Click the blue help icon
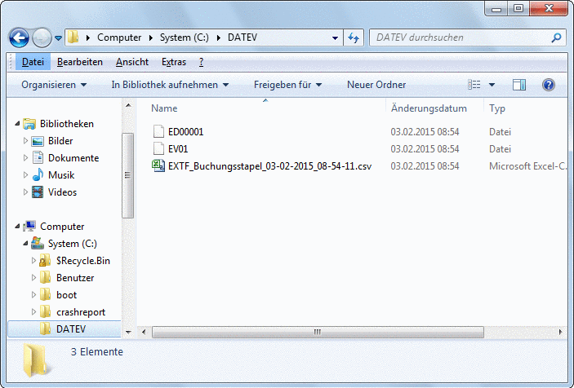This screenshot has width=574, height=388. pyautogui.click(x=549, y=85)
